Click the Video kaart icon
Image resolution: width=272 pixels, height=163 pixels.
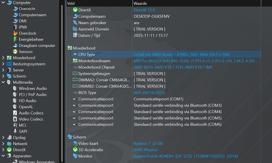75,143
